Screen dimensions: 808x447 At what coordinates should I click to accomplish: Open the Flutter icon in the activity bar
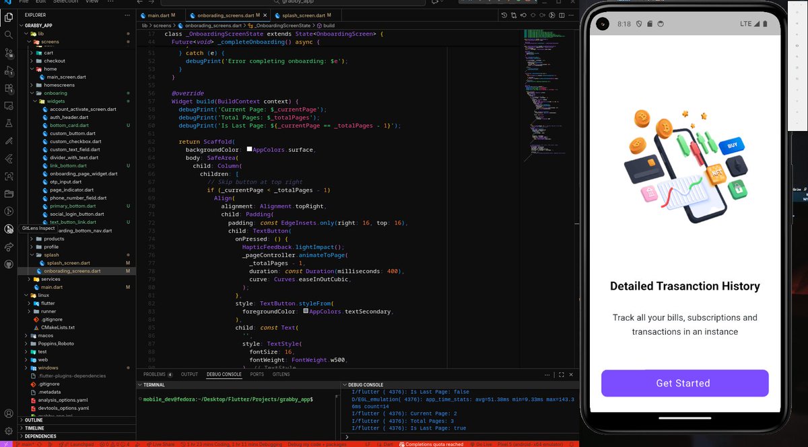[9, 159]
